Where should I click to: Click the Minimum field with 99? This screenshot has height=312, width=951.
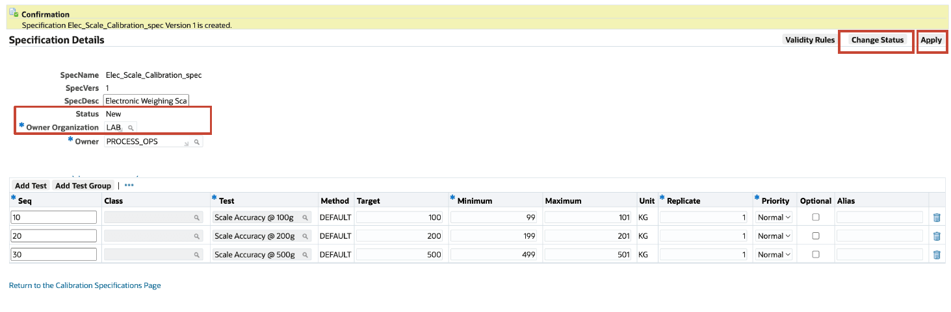click(494, 217)
